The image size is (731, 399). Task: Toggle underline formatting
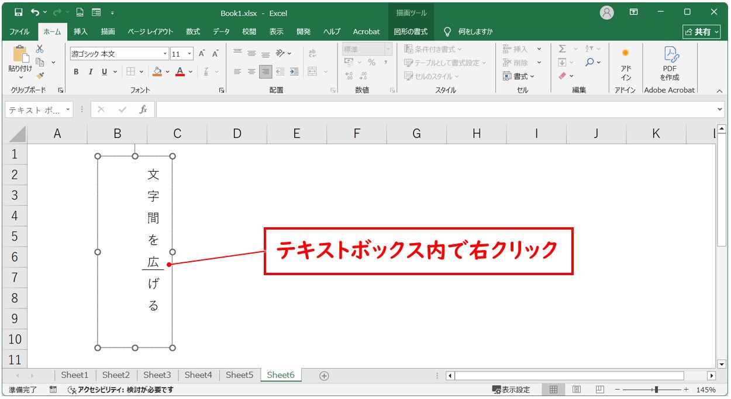tap(104, 72)
